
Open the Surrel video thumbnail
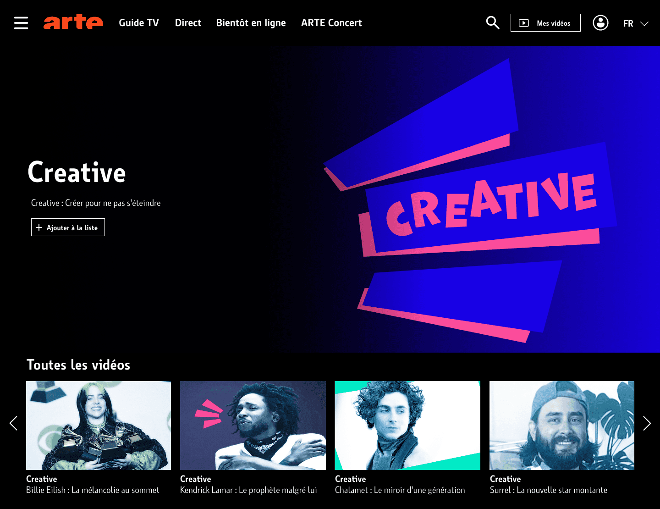[x=562, y=426]
